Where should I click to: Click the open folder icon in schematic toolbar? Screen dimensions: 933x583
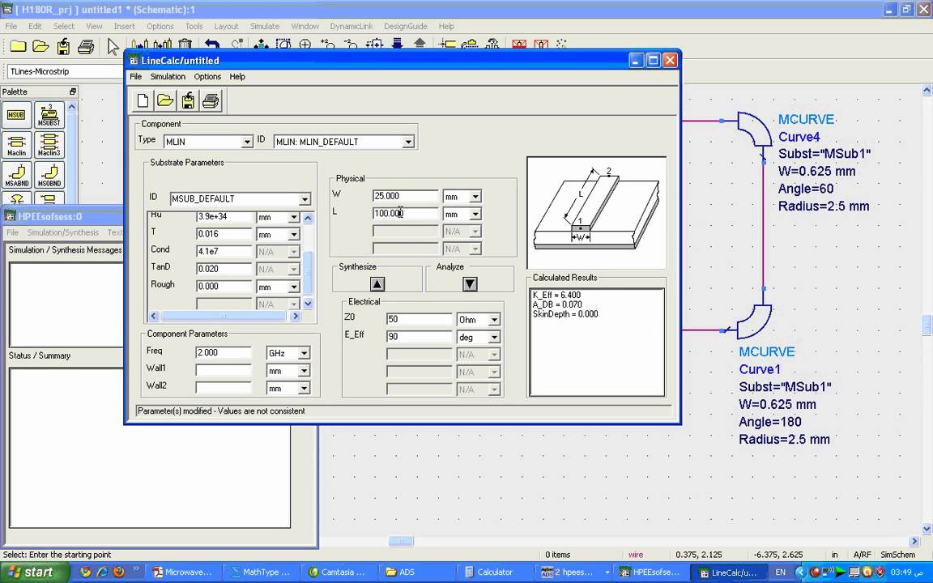[x=40, y=46]
